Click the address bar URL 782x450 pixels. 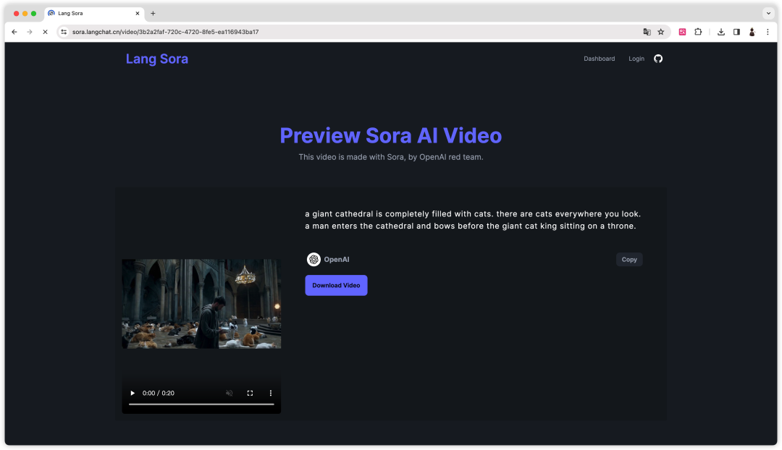166,32
